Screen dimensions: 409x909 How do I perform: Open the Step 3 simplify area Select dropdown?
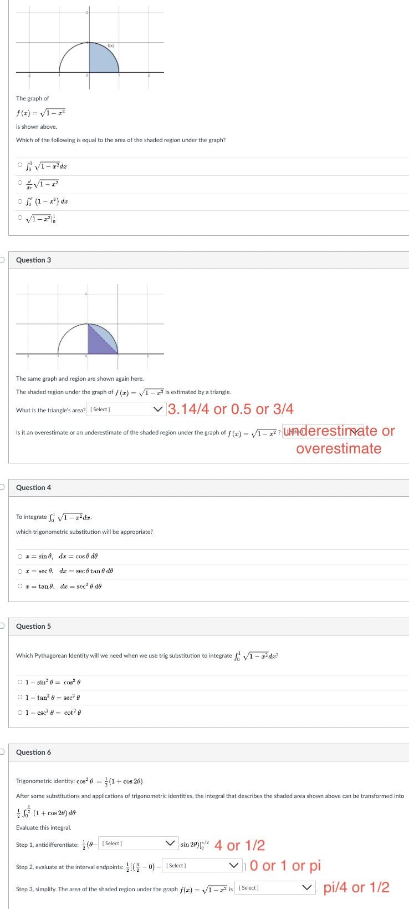275,888
